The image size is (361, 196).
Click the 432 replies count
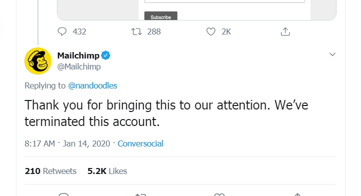(x=79, y=31)
